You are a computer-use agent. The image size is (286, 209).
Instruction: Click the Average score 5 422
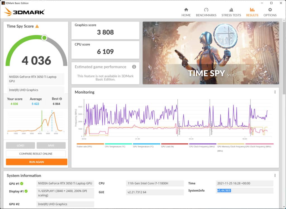coord(35,104)
